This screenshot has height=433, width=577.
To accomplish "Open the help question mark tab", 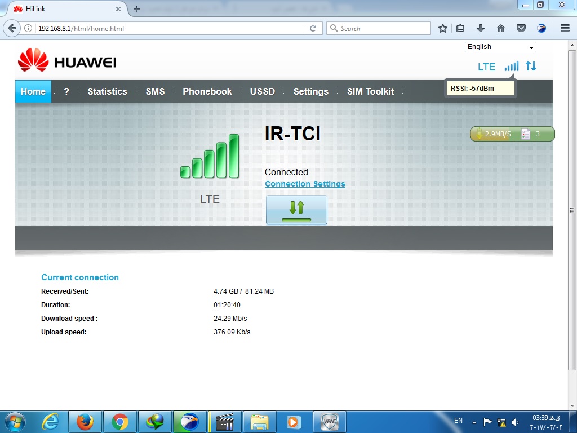I will click(x=66, y=91).
